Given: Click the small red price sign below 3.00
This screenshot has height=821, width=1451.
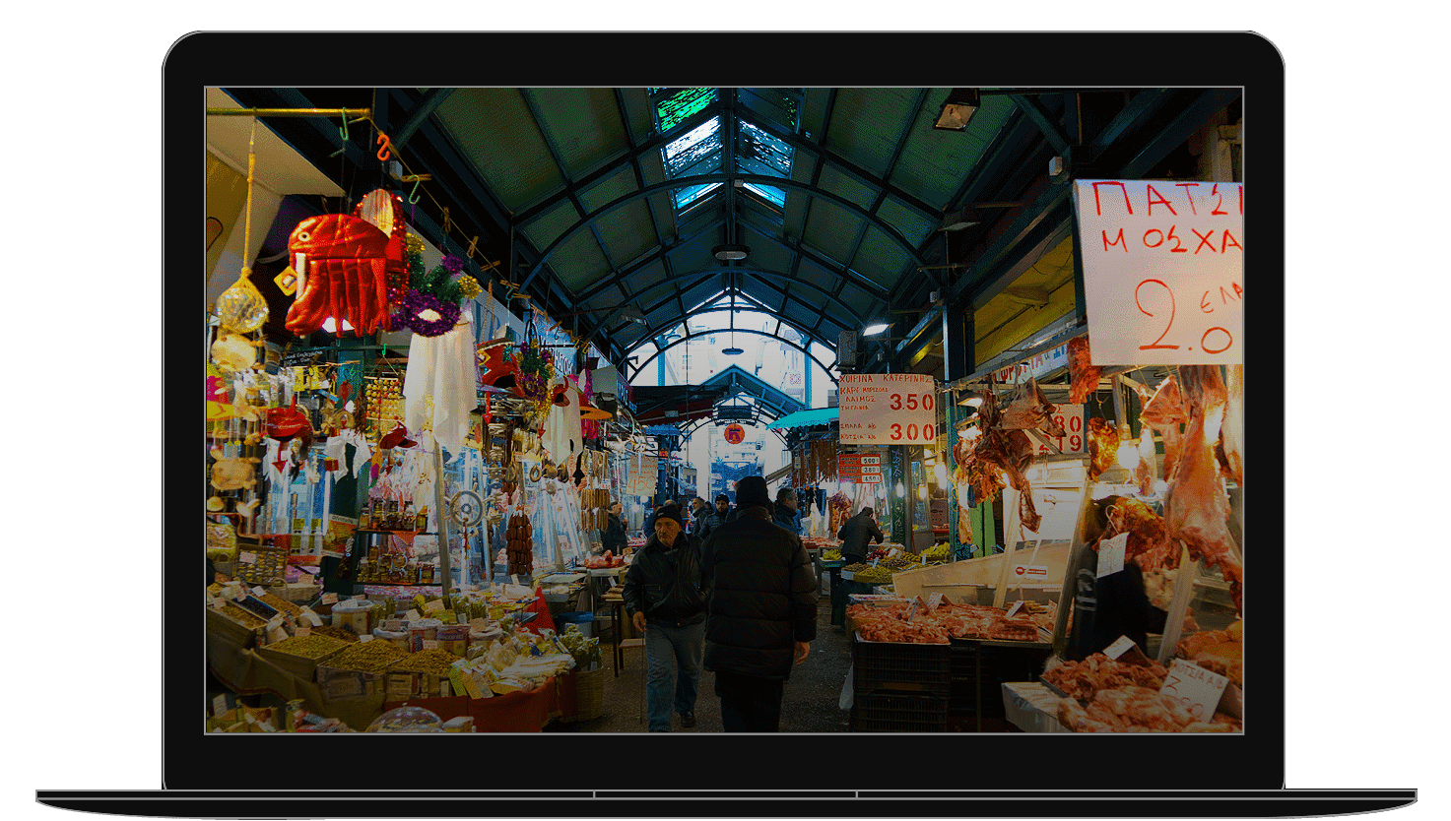Looking at the screenshot, I should (859, 467).
